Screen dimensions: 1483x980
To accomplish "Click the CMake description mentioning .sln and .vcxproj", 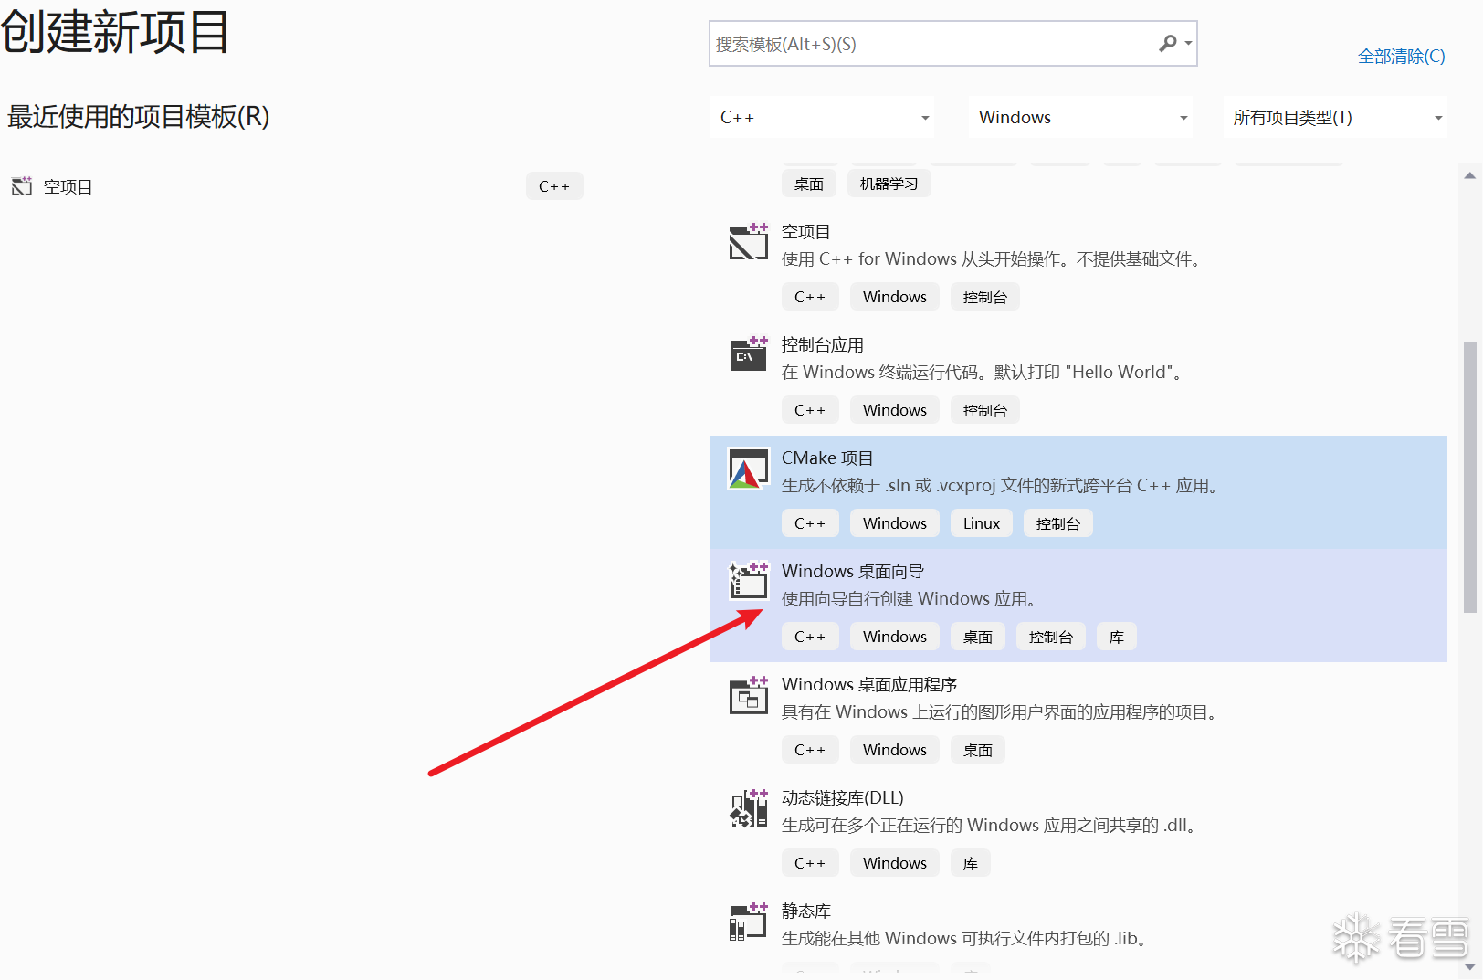I will [1001, 486].
